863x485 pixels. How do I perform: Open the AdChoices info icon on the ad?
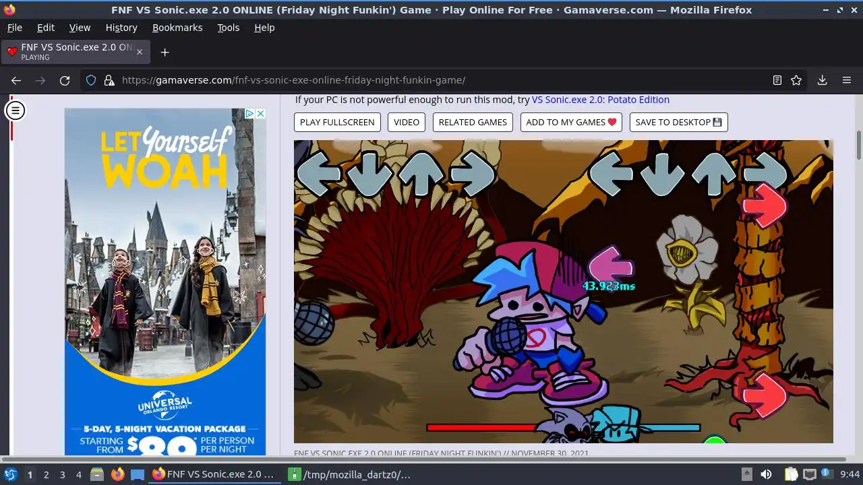[249, 113]
